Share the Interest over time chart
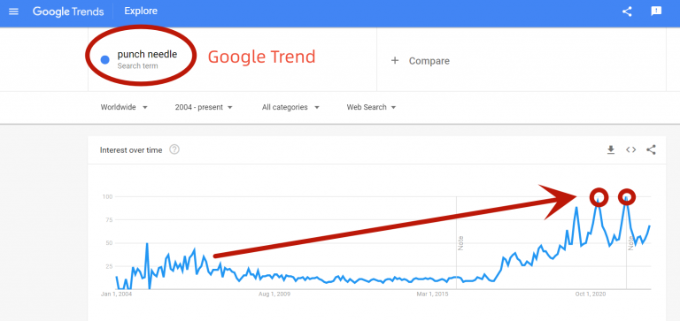680x321 pixels. 651,149
